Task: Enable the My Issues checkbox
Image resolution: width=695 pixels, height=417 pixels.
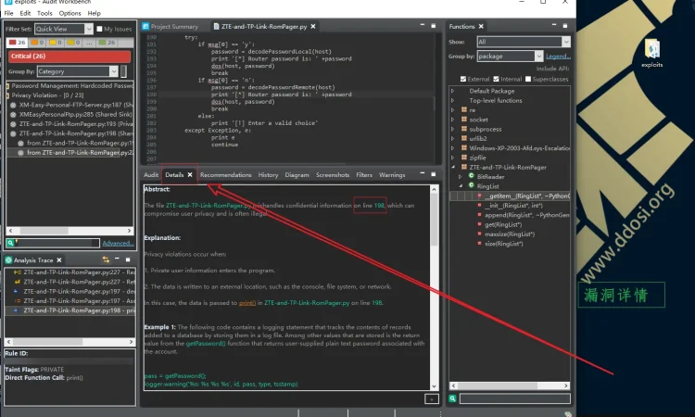Action: coord(99,29)
